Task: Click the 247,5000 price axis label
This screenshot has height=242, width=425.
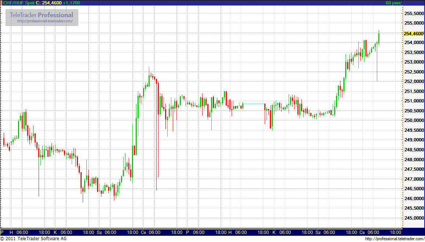Action: pyautogui.click(x=414, y=169)
